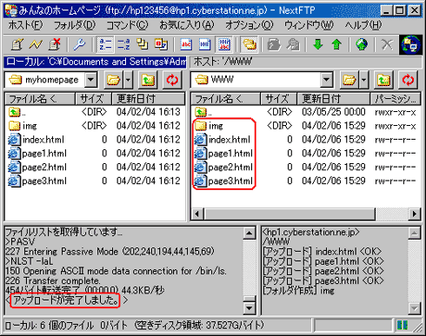Open settings with the wrench icon
The width and height of the screenshot is (426, 336).
point(79,44)
